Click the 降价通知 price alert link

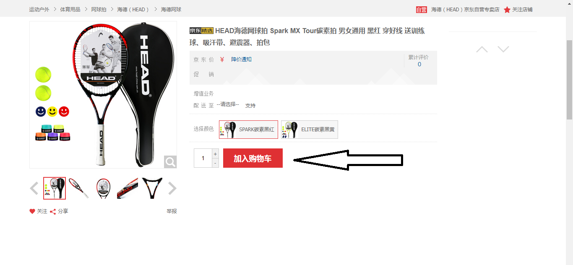[x=241, y=60]
